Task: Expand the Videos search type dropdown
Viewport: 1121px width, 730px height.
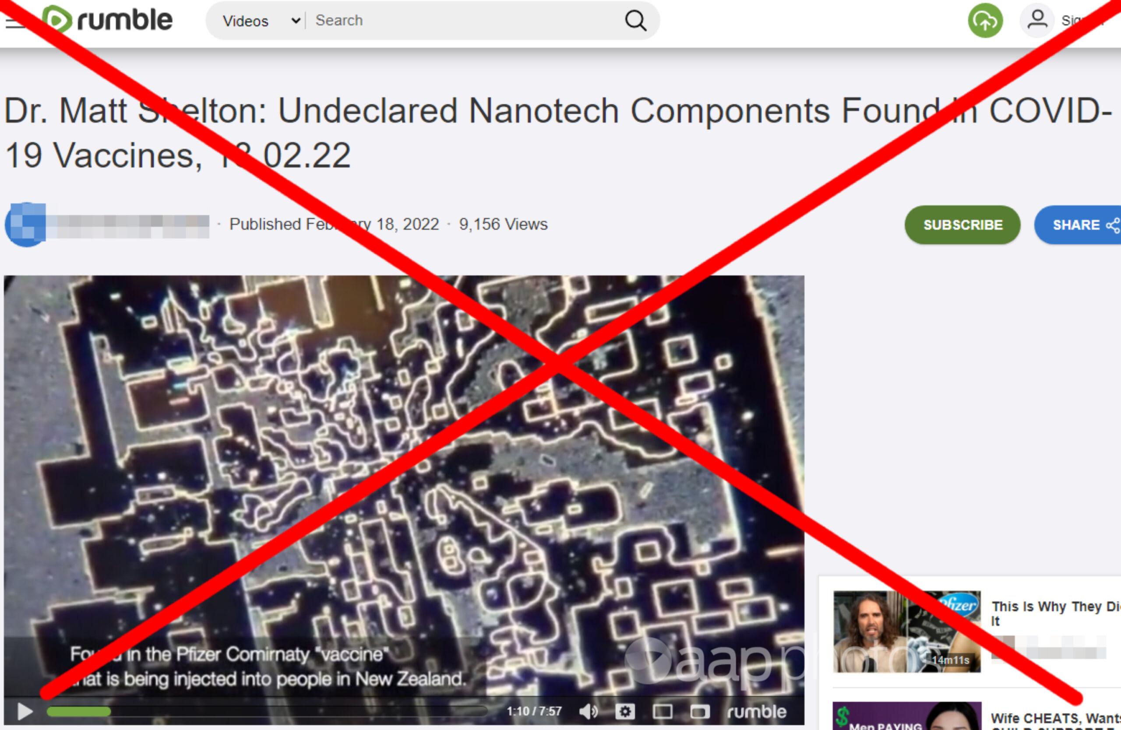Action: pyautogui.click(x=261, y=21)
